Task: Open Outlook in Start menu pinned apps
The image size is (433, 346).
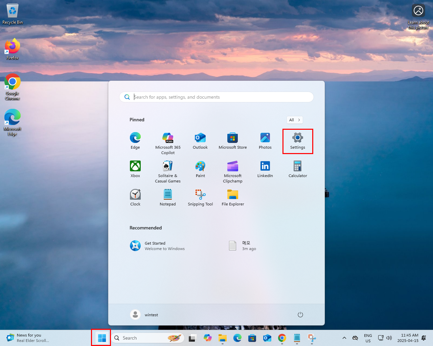Action: point(200,141)
